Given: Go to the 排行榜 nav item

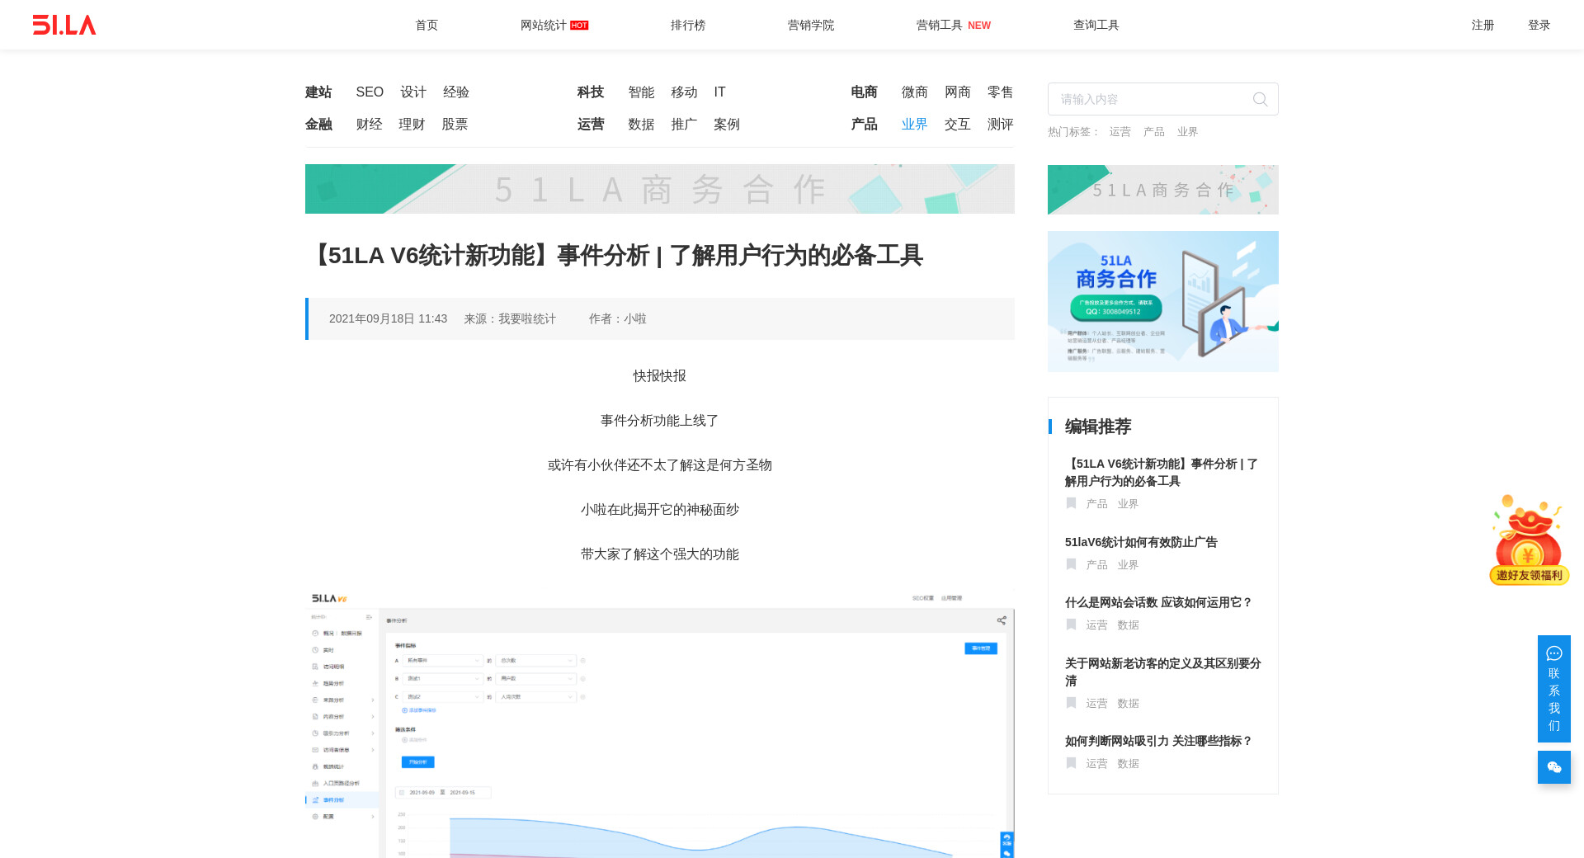Looking at the screenshot, I should (x=687, y=25).
